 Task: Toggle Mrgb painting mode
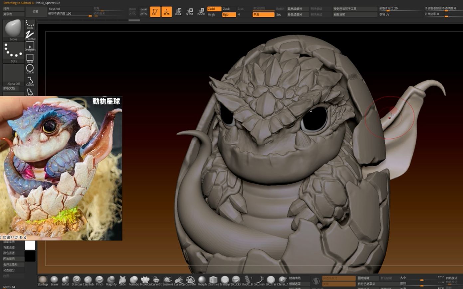[x=211, y=14]
